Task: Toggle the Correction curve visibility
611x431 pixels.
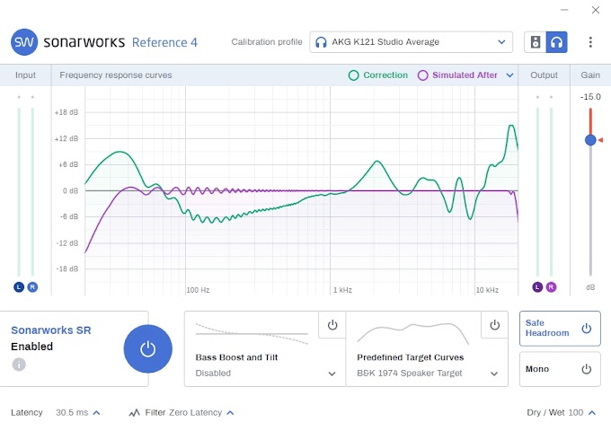Action: 378,75
